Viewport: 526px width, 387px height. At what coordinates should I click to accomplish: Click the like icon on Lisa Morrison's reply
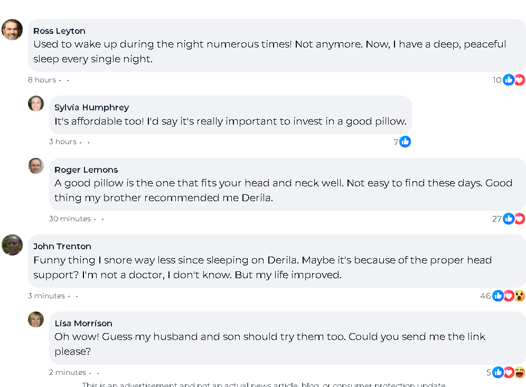coord(497,372)
